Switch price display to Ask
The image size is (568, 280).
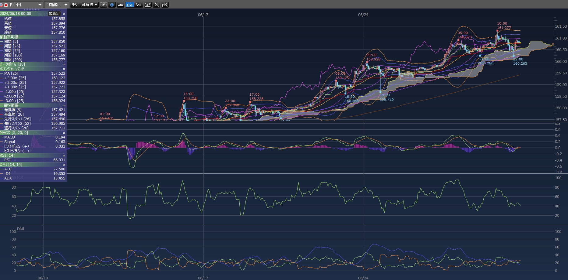[x=138, y=5]
